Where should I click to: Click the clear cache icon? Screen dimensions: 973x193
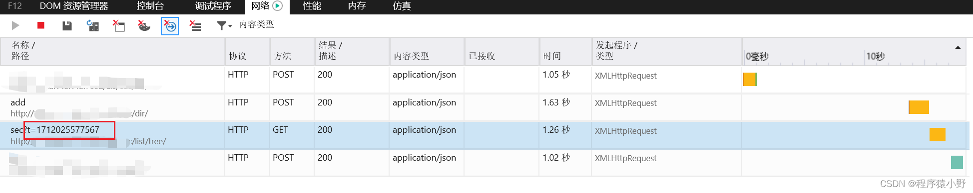119,26
